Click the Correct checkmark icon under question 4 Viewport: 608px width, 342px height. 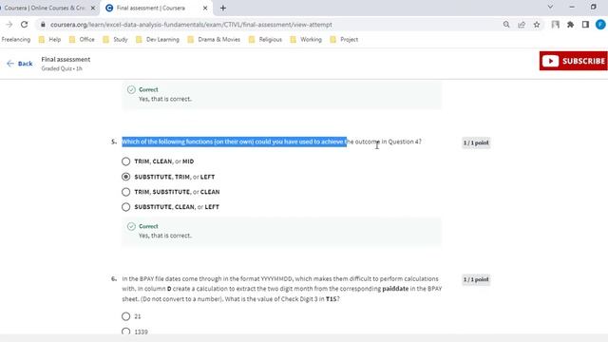click(131, 89)
